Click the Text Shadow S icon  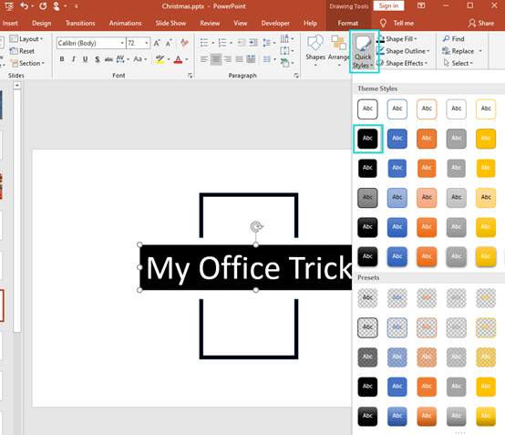pyautogui.click(x=98, y=59)
